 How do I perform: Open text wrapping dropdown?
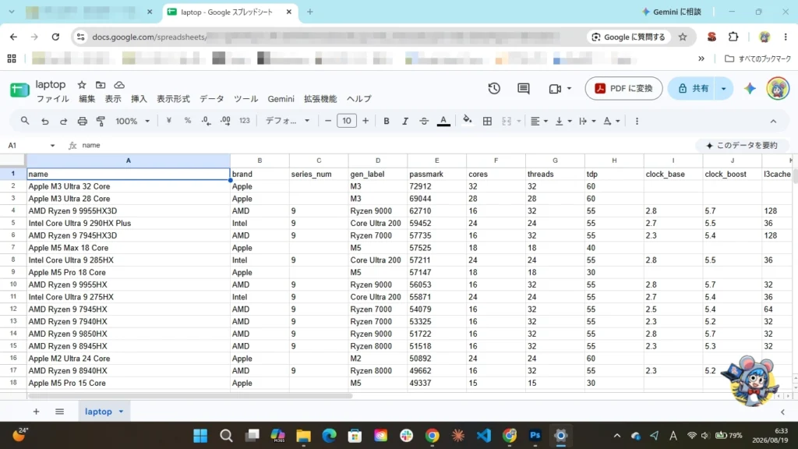tap(588, 121)
